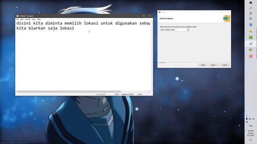This screenshot has width=257, height=144.
Task: Click the UTF-8 encoding status entry
Action: point(140,94)
